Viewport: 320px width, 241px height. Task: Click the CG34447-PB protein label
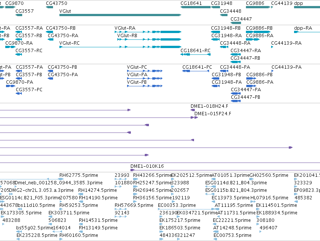coord(246,97)
